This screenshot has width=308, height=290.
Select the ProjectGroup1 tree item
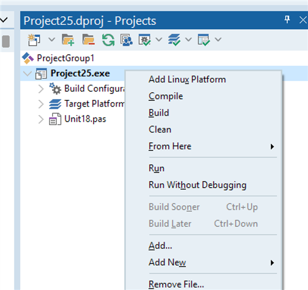pos(65,58)
